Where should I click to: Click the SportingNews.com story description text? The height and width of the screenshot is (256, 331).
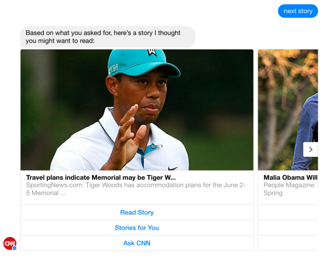pos(136,189)
